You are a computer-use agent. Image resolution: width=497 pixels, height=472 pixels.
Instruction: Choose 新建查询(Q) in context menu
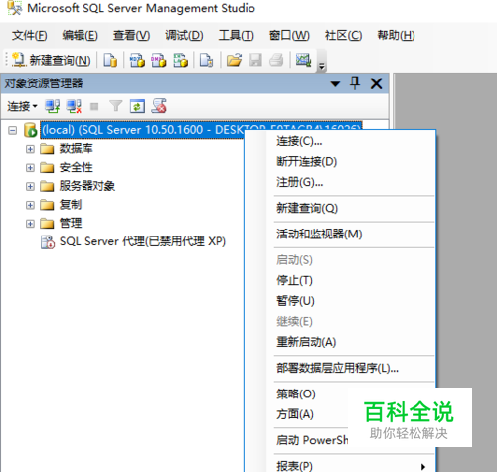point(340,208)
